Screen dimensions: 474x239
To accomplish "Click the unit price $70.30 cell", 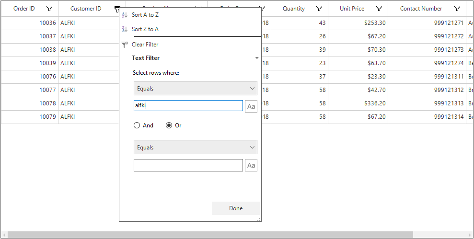I will coord(358,49).
